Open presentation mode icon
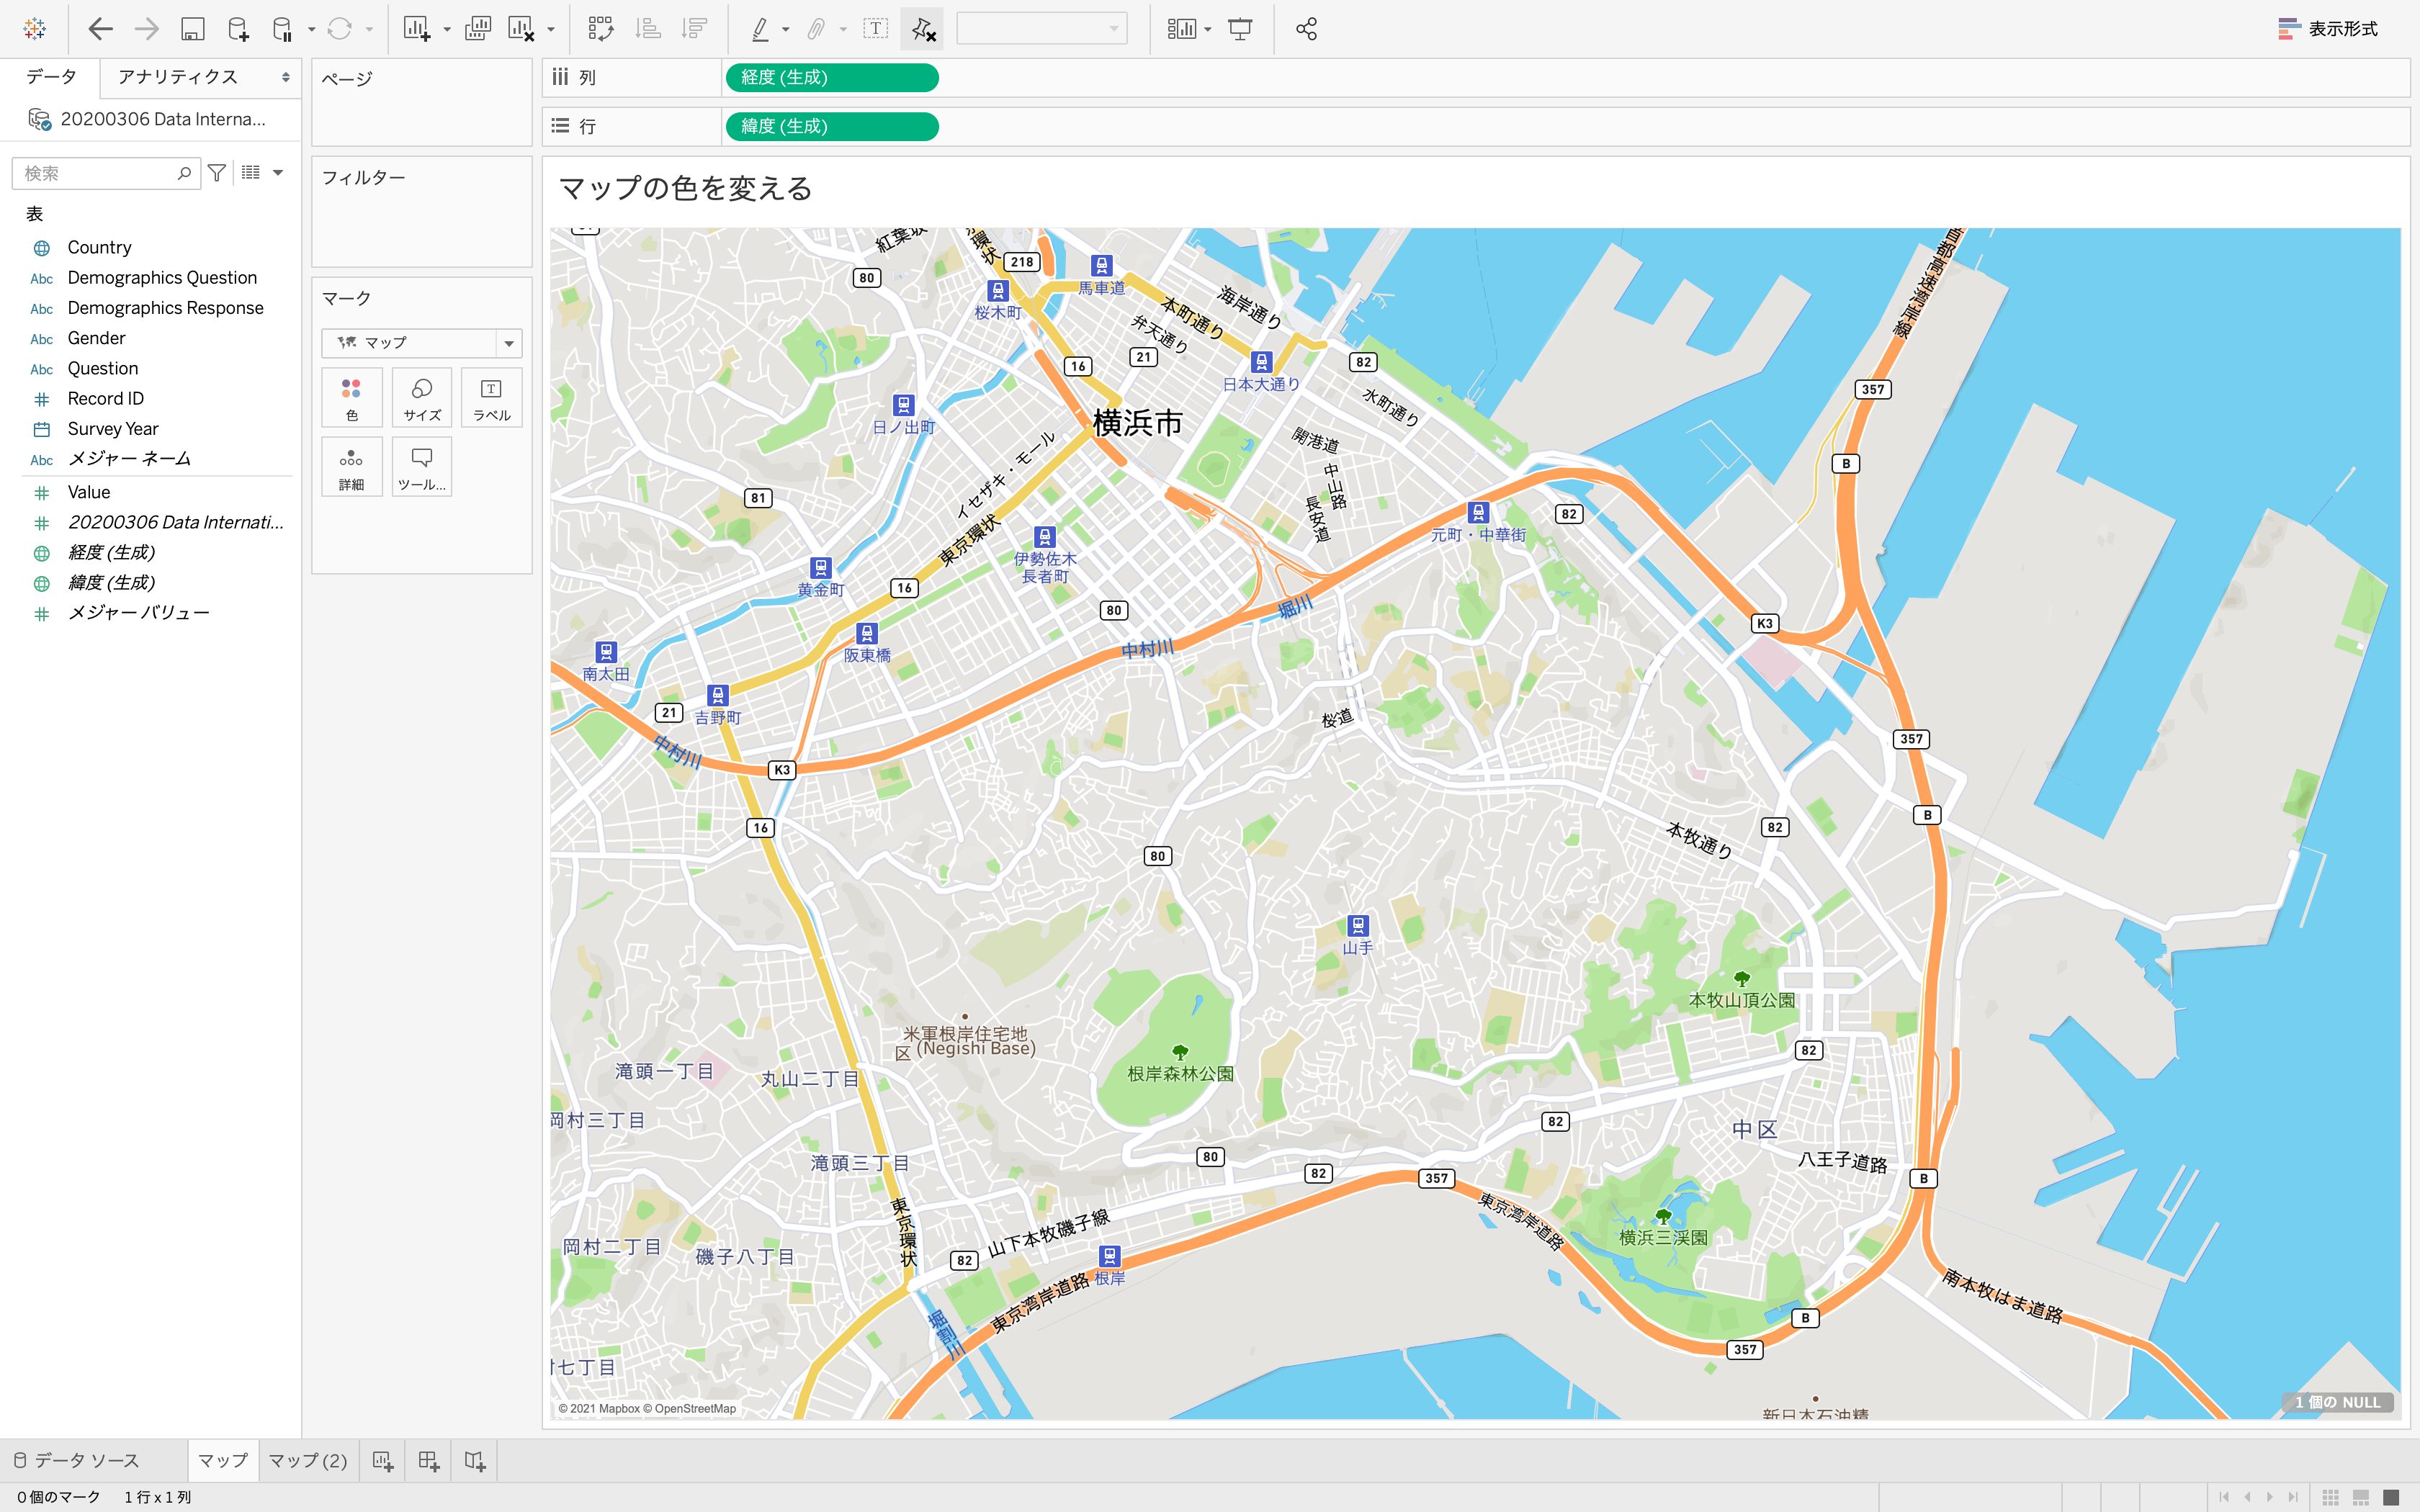This screenshot has height=1512, width=2420. [1240, 29]
